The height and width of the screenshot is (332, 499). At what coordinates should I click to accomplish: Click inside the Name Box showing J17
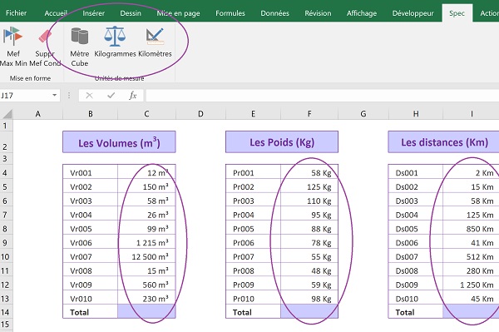[x=25, y=96]
